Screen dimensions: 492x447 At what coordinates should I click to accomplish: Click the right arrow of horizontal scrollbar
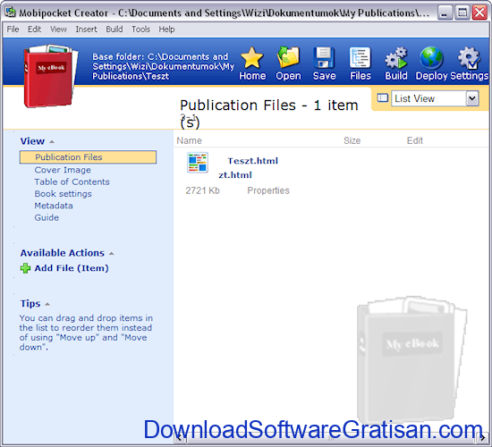coord(482,438)
